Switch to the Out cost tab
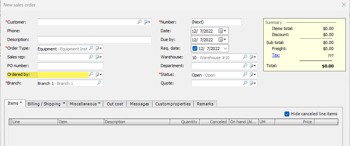Screen dimensions: 350x146 pos(115,104)
